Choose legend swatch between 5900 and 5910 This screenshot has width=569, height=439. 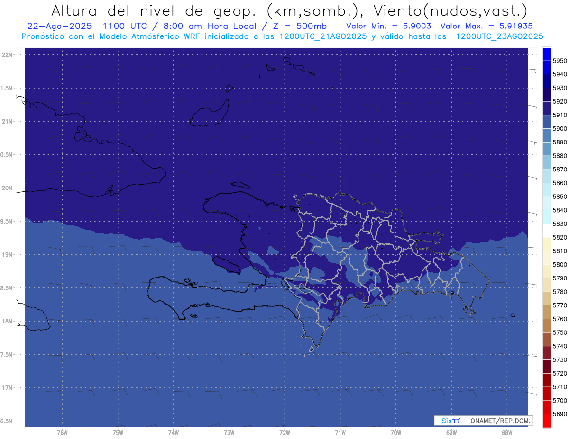click(x=547, y=122)
